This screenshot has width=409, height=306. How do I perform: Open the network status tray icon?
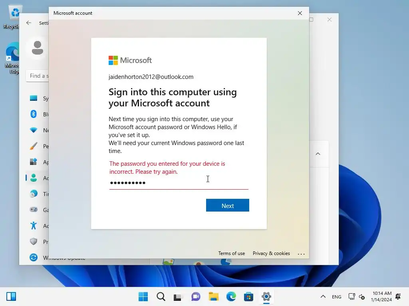click(351, 296)
